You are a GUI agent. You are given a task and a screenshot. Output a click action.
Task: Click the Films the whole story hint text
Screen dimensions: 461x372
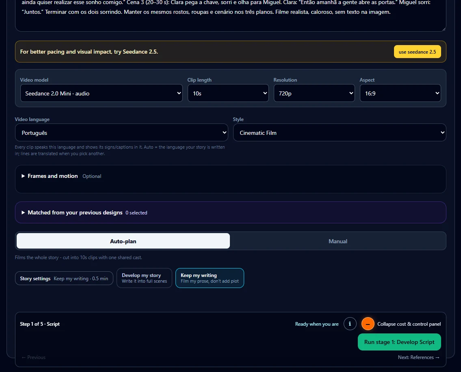(78, 257)
